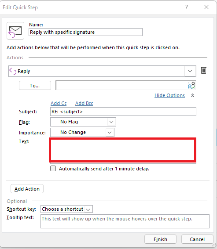Open address book check names icon

point(191,86)
